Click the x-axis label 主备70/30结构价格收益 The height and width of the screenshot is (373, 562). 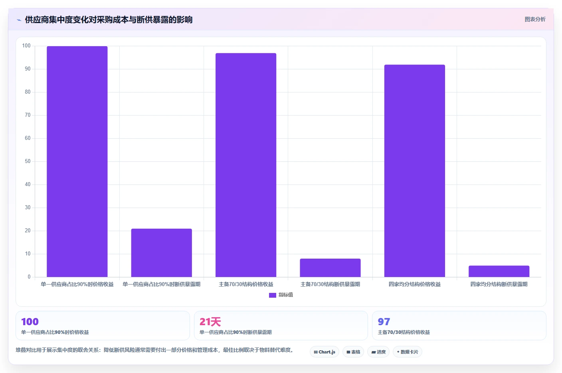(246, 284)
